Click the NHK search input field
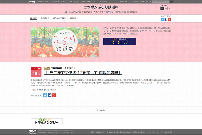The height and width of the screenshot is (135, 202). click(x=161, y=2)
